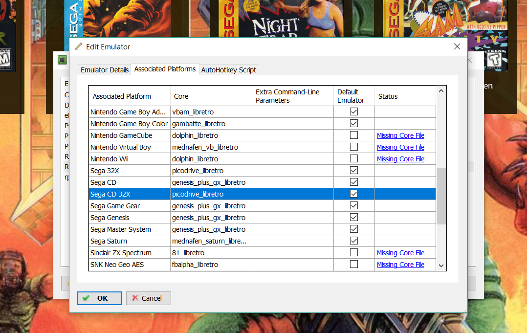Click the Associated Platform column header
Image resolution: width=527 pixels, height=333 pixels.
click(130, 96)
